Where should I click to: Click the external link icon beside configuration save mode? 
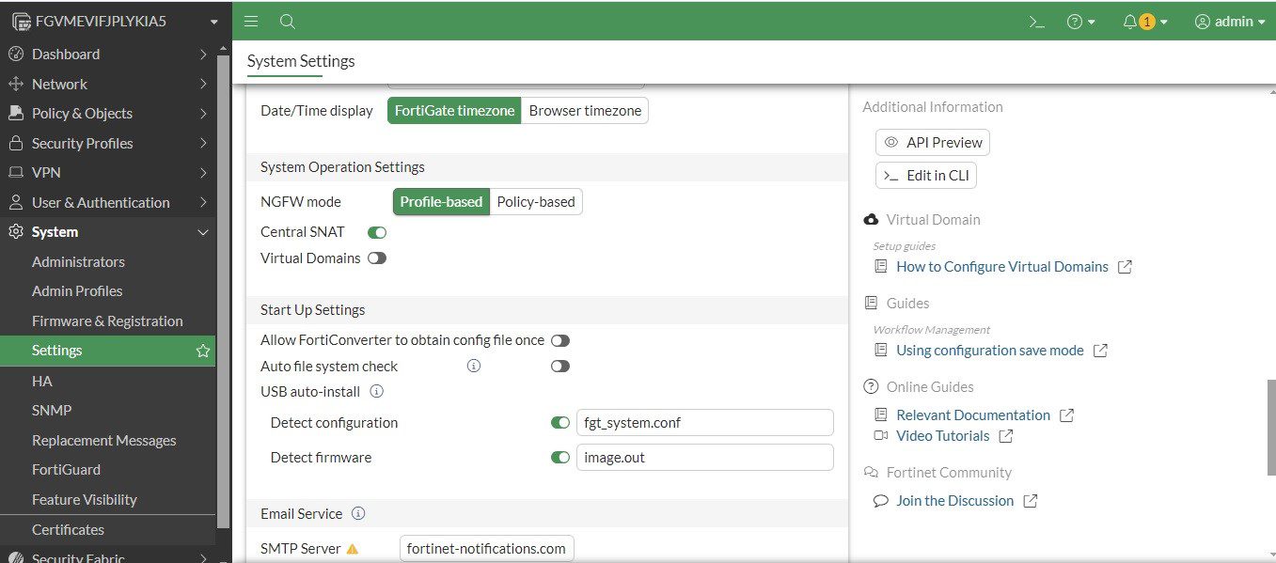[x=1100, y=351]
